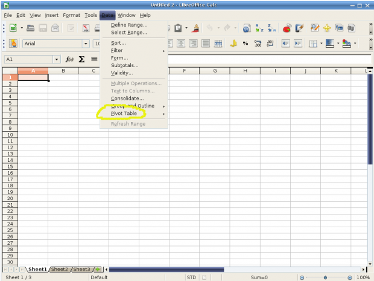Click the Percent number format icon

coord(246,44)
